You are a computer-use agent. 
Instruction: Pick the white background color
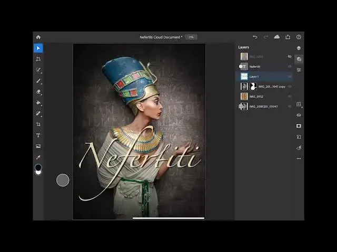click(38, 173)
